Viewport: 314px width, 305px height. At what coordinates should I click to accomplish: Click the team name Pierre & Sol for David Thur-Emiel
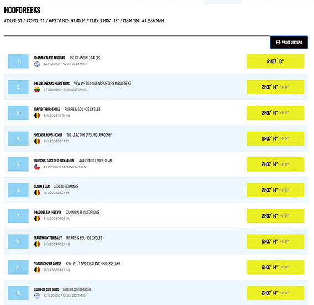pyautogui.click(x=83, y=109)
